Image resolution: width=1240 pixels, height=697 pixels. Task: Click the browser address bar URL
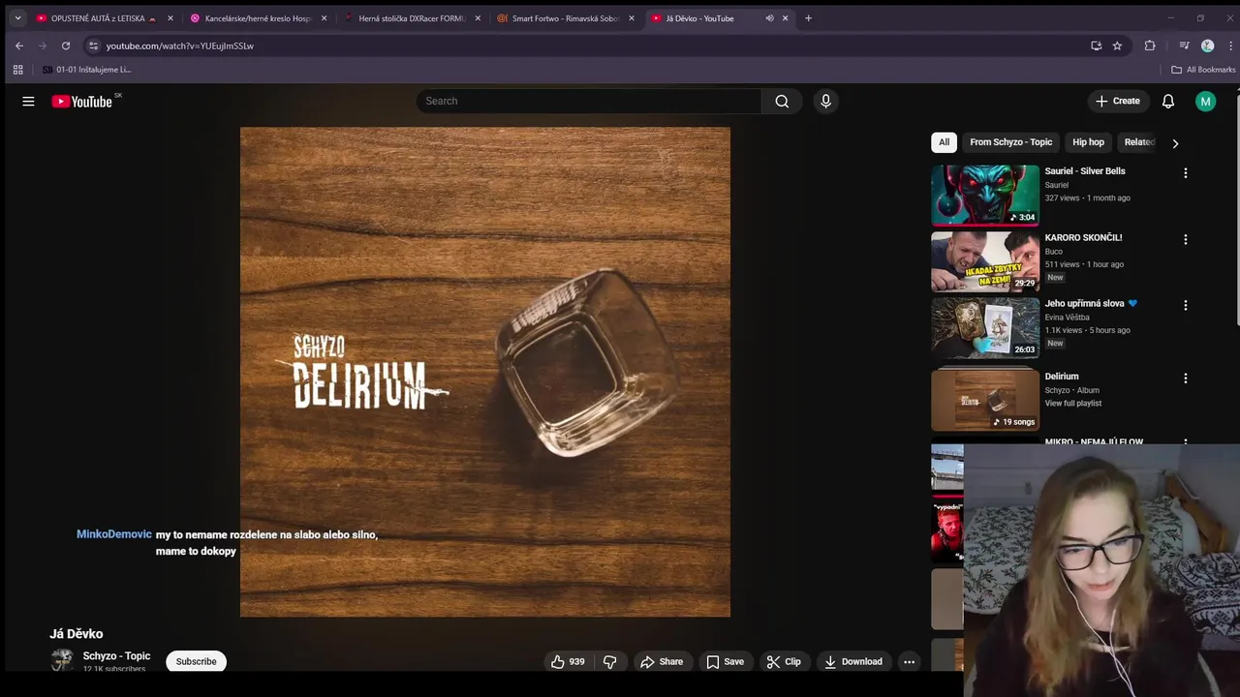tap(180, 45)
